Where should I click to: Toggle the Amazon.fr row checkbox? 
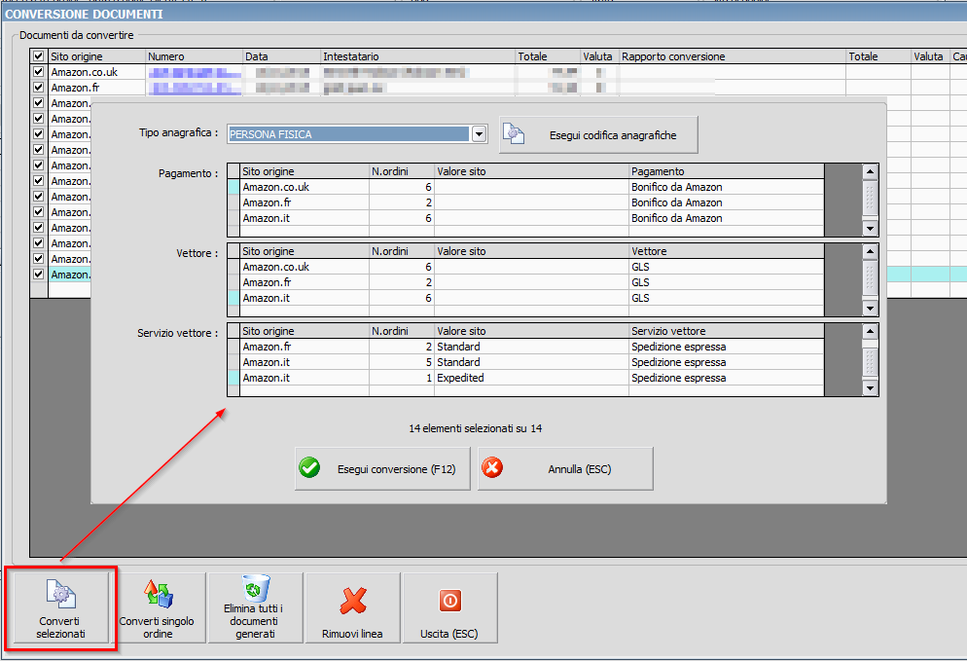click(x=39, y=88)
